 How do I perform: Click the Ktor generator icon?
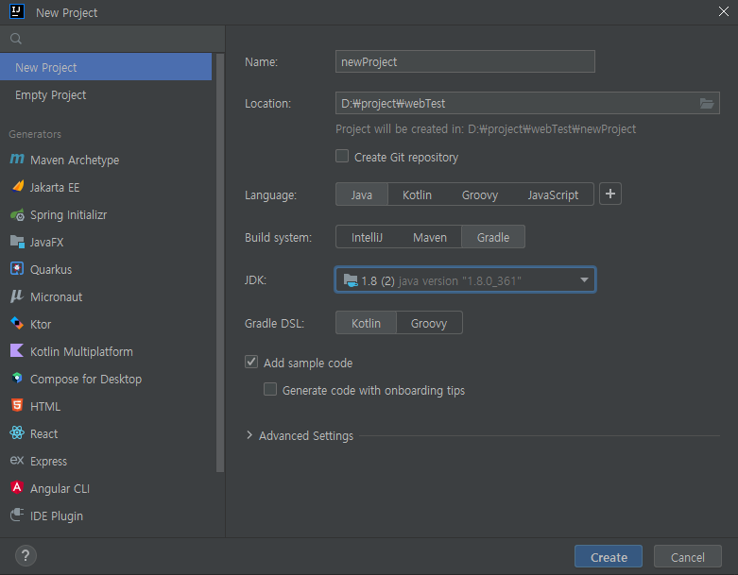[17, 324]
